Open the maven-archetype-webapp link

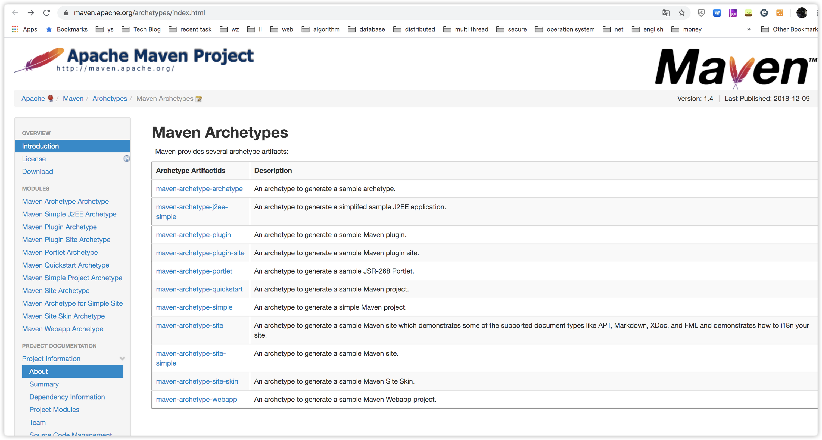click(x=196, y=400)
